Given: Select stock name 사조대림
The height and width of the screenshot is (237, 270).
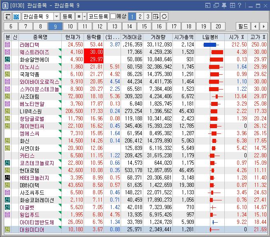Looking at the screenshot, I should click(30, 97).
